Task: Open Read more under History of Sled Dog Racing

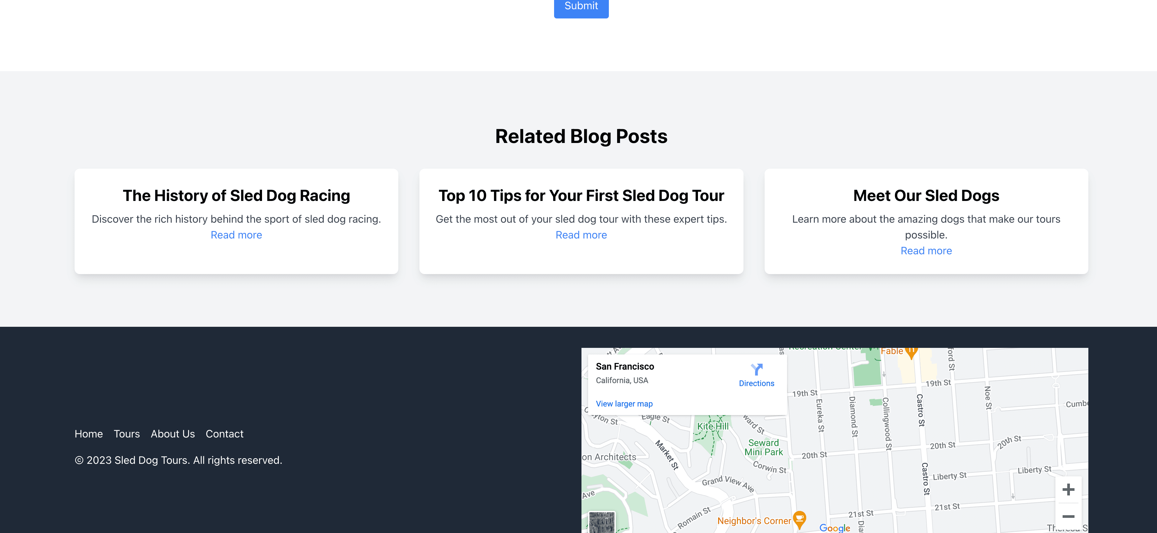Action: [x=236, y=235]
